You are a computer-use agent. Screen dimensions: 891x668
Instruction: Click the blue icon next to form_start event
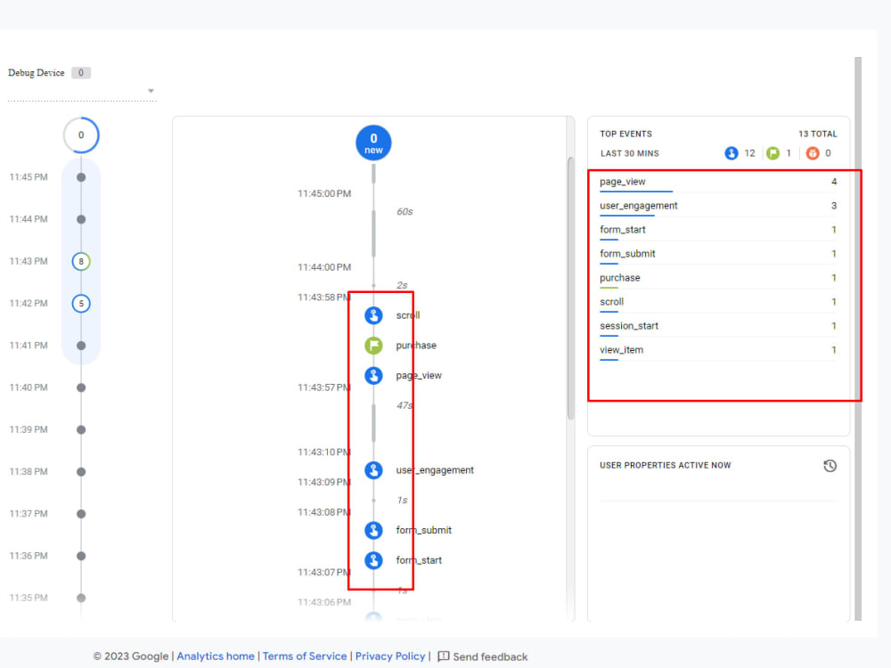point(372,560)
